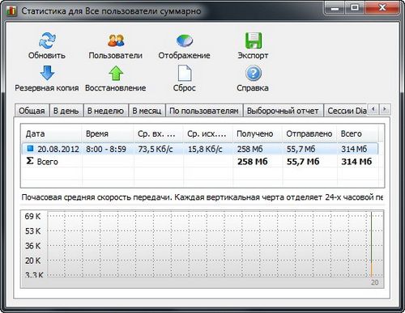Open the Сессии Dia tab
This screenshot has height=313, width=405.
[347, 111]
